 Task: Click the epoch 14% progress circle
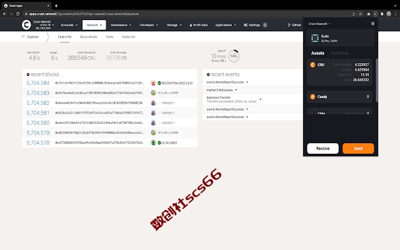[x=234, y=56]
